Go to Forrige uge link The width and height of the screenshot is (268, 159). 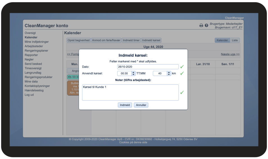[x=73, y=54]
